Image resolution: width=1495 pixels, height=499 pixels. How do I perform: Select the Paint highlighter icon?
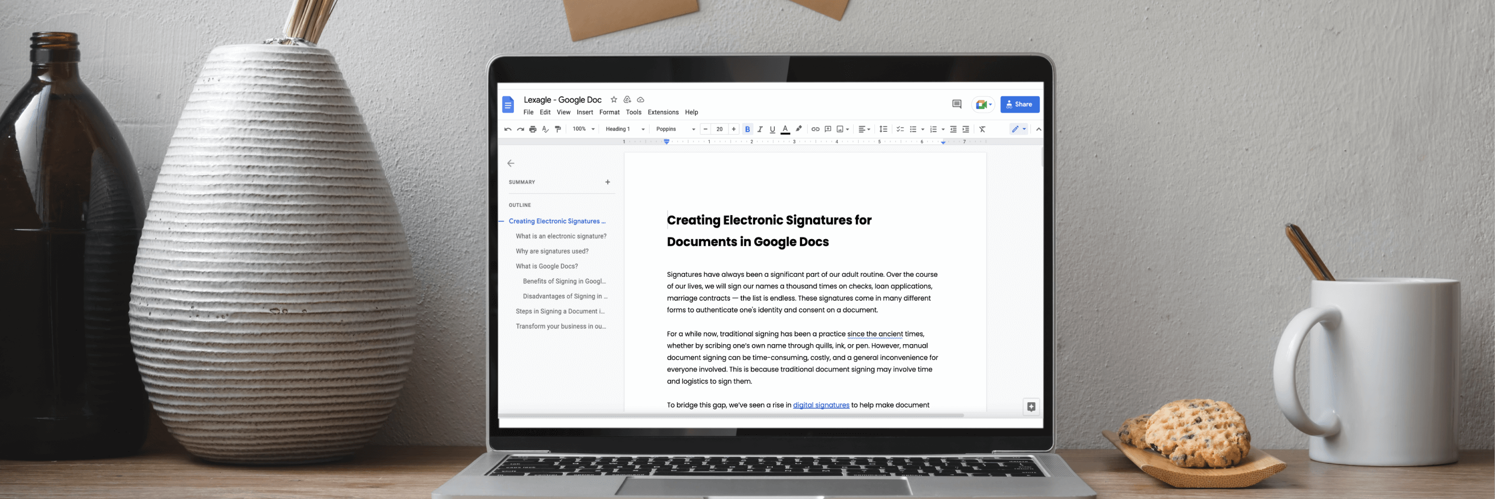(798, 129)
